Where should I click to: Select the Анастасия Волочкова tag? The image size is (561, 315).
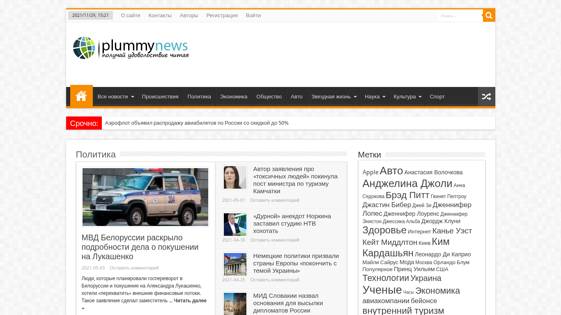433,172
